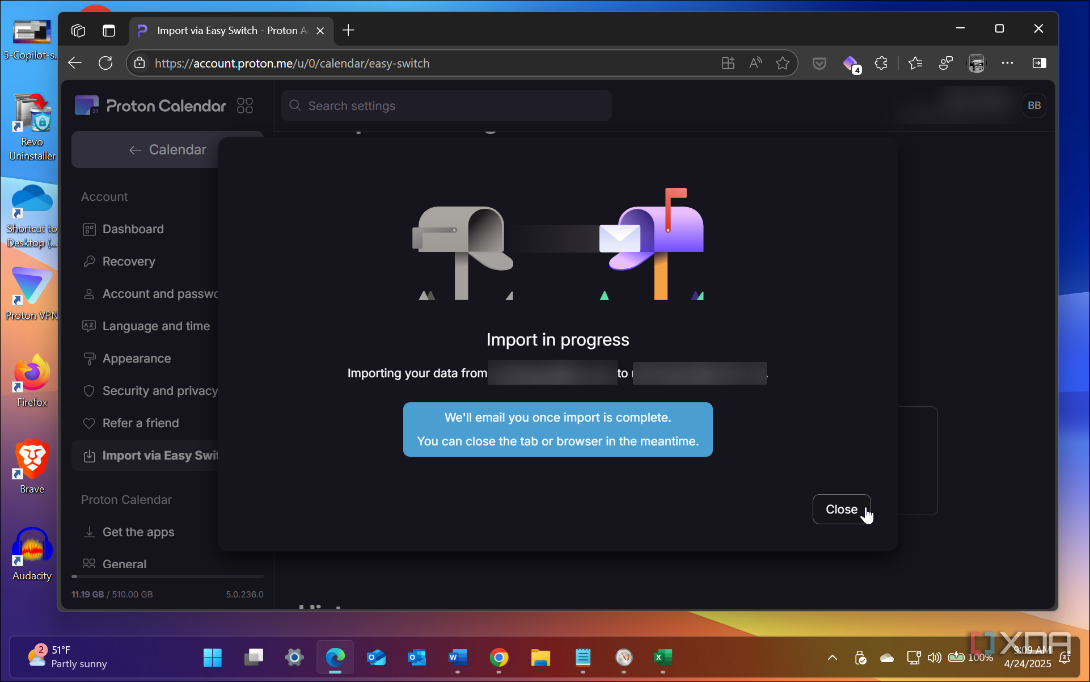Click the Search settings field
Screen dimensions: 1090x682
(x=446, y=106)
